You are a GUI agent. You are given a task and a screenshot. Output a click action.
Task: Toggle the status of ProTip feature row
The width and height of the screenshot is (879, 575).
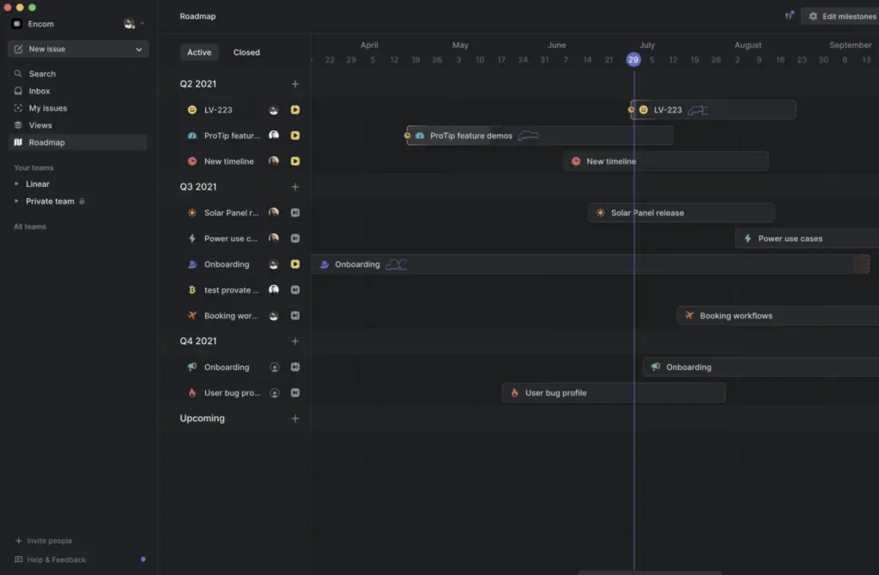295,136
